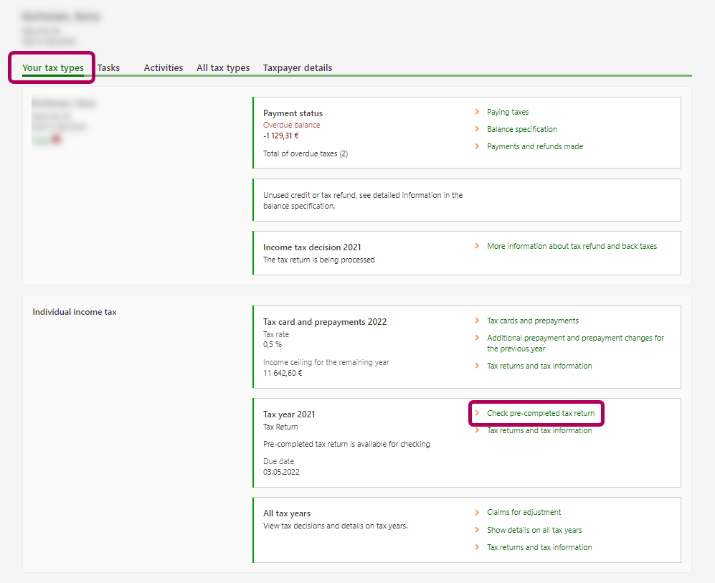The width and height of the screenshot is (715, 583).
Task: Click the chevron beside Claims for adjustment
Action: pyautogui.click(x=478, y=512)
